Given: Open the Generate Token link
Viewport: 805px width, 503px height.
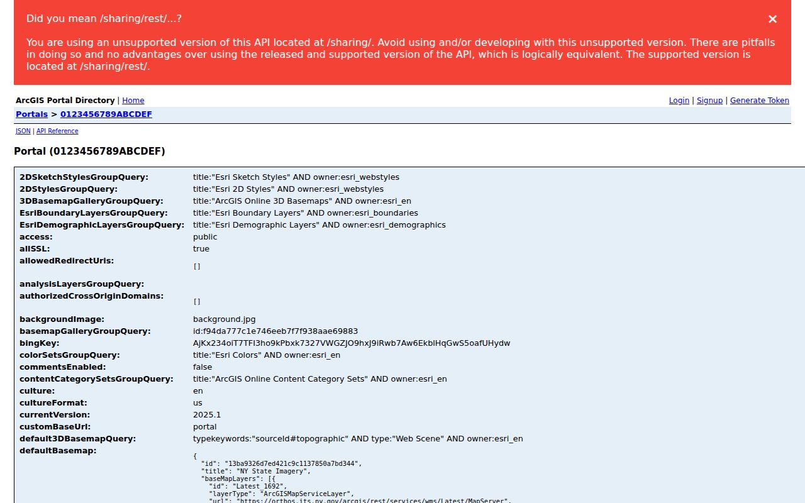Looking at the screenshot, I should pyautogui.click(x=760, y=101).
